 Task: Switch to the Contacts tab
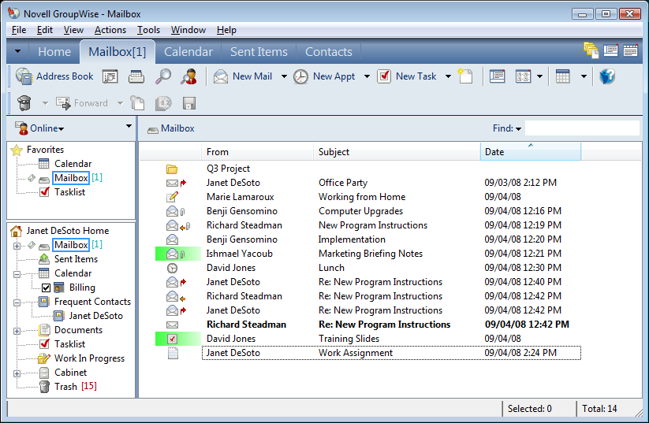coord(329,52)
